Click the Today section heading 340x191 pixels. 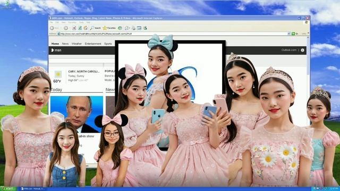tap(56, 90)
